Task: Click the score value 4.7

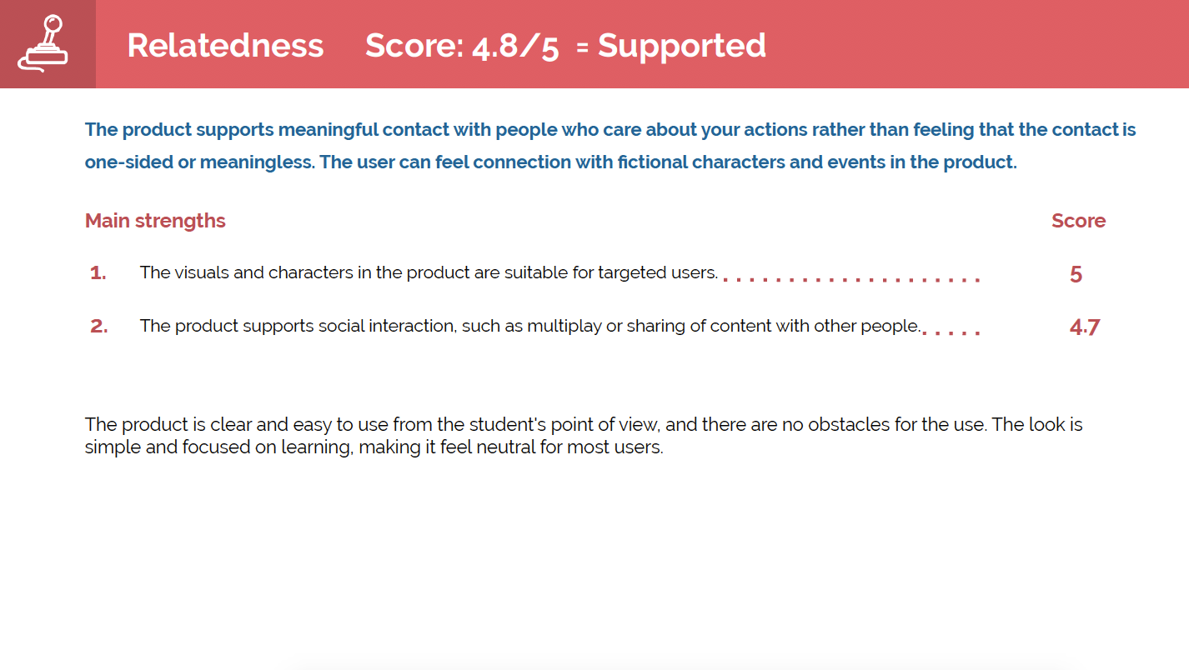Action: pos(1085,327)
